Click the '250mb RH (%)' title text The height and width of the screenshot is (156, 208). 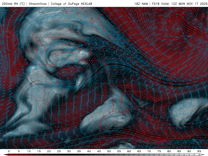click(x=13, y=4)
